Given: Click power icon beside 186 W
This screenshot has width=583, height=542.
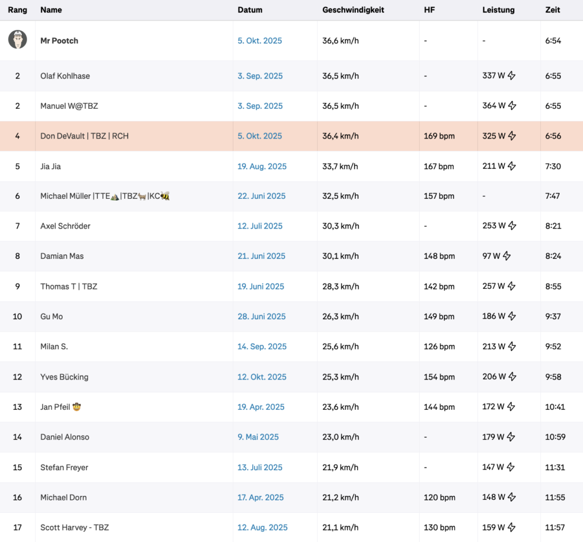Looking at the screenshot, I should 511,316.
